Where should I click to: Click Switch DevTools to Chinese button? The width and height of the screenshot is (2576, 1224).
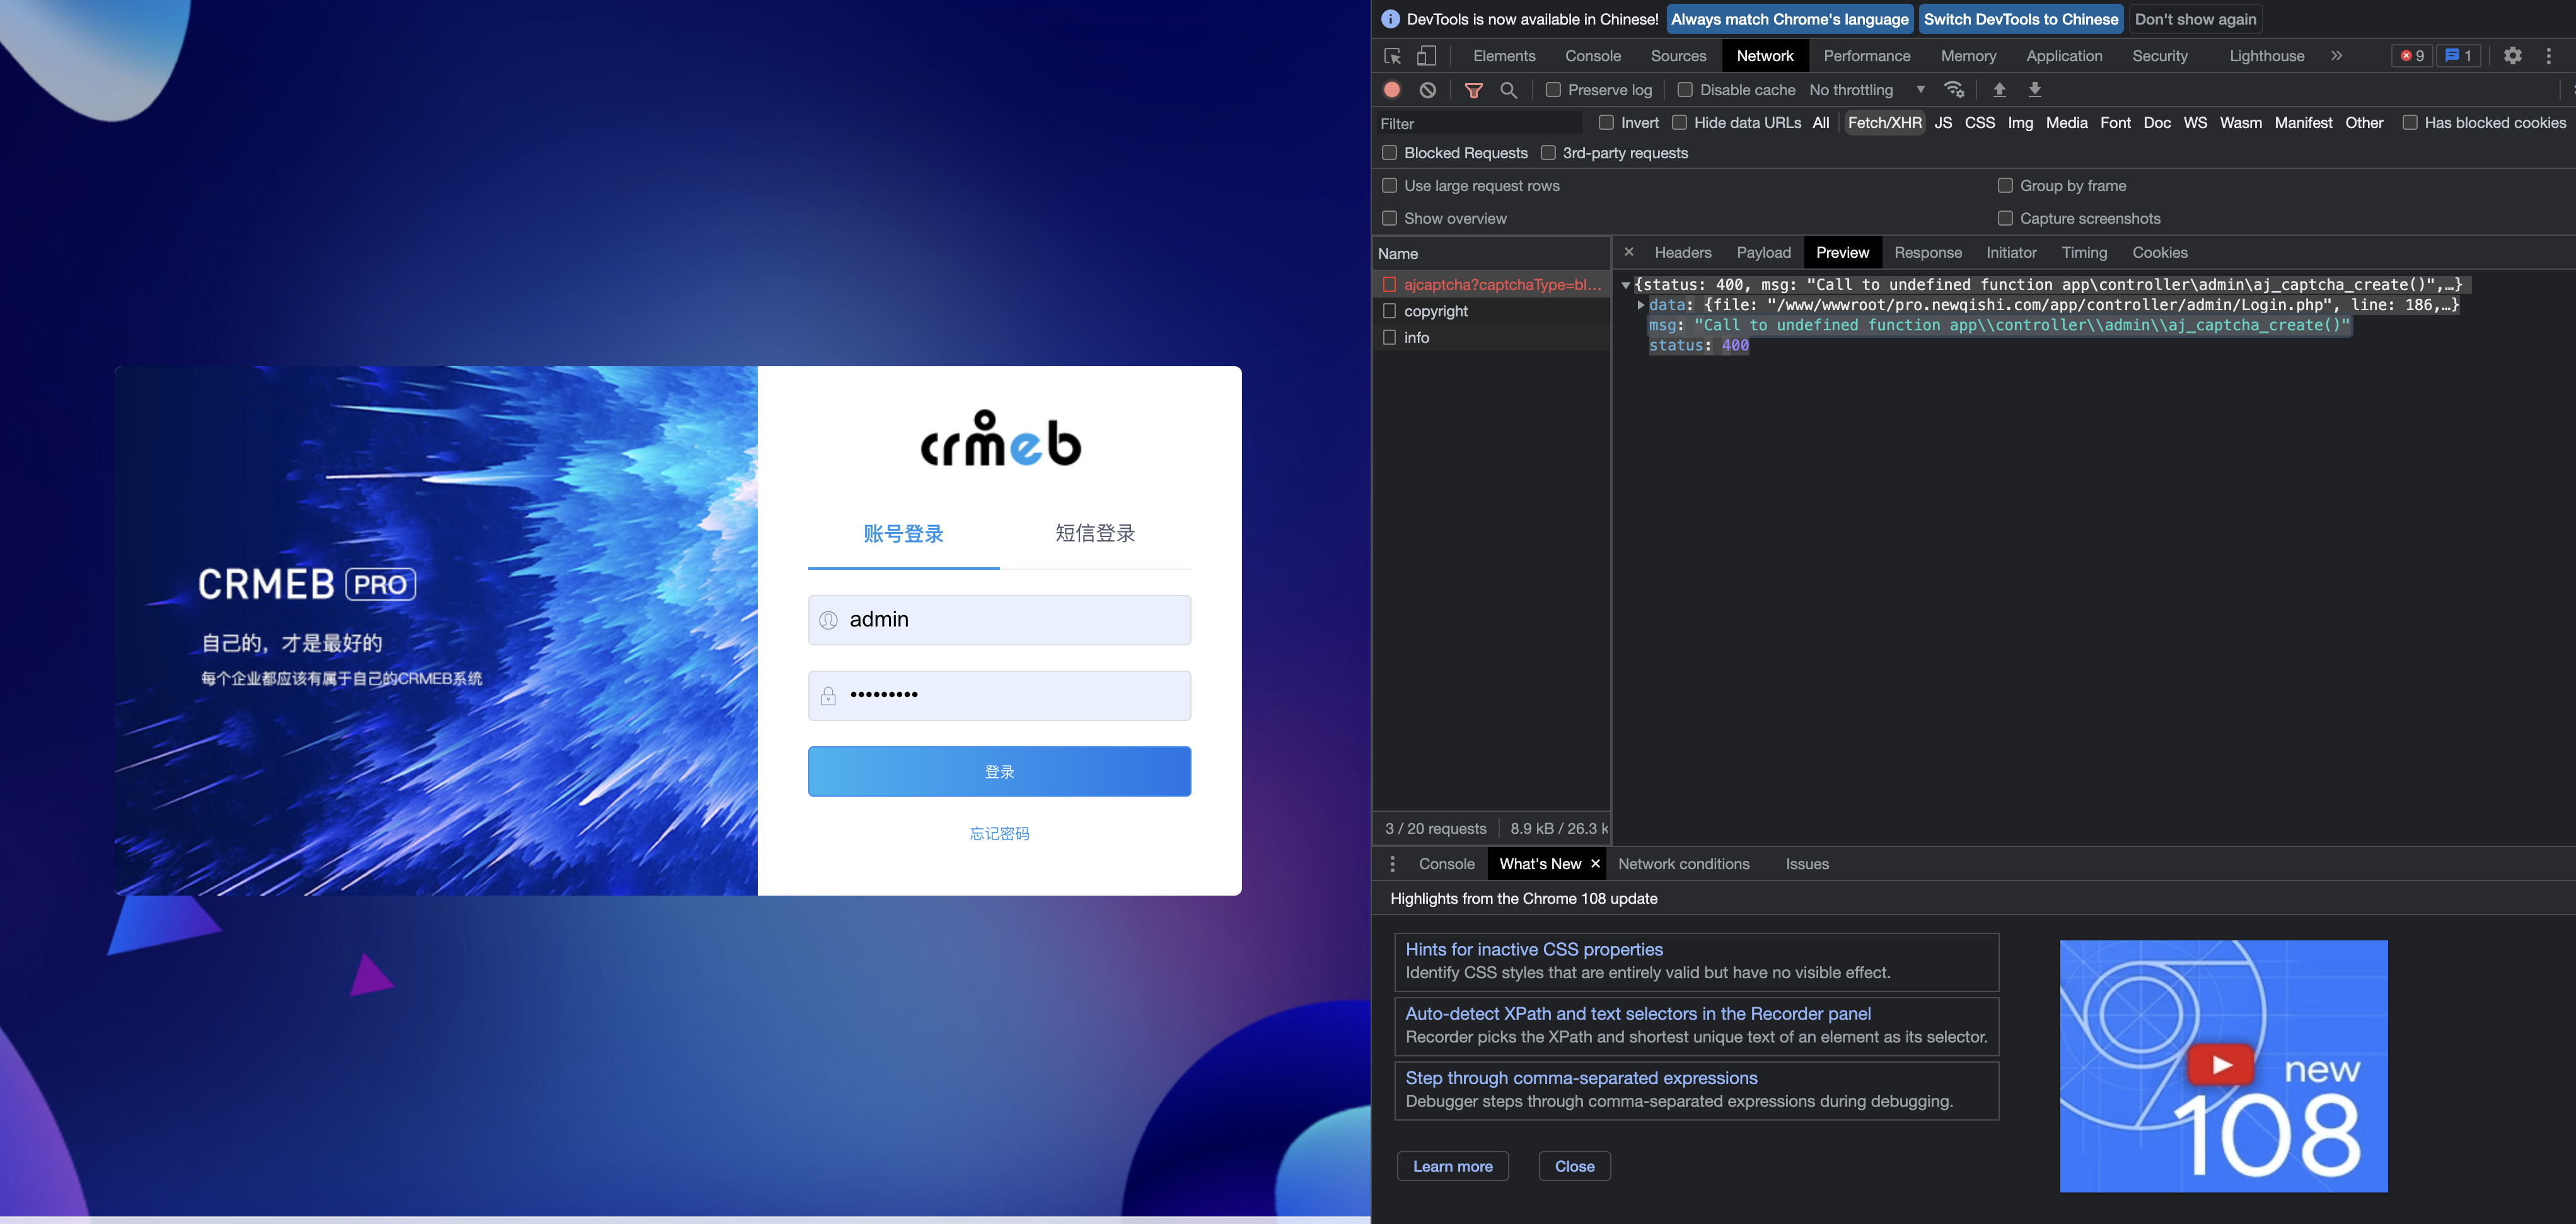(2020, 19)
